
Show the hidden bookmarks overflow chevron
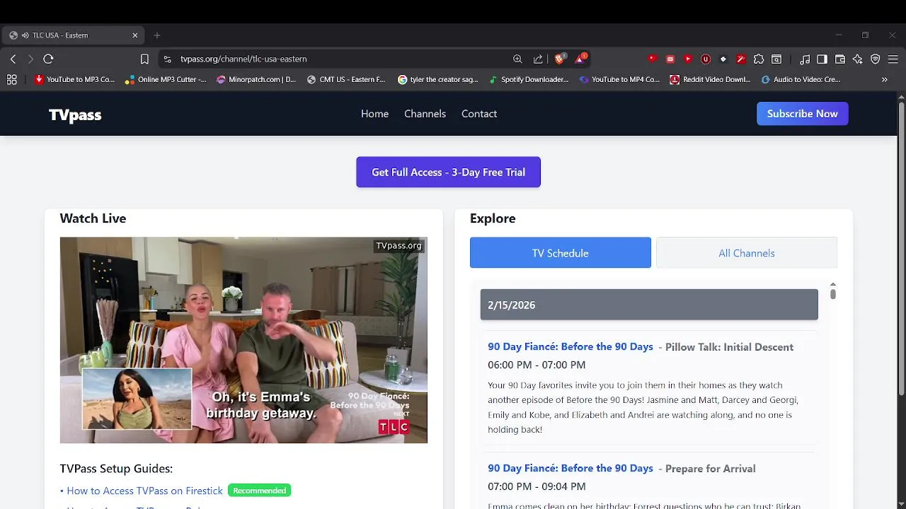[884, 80]
